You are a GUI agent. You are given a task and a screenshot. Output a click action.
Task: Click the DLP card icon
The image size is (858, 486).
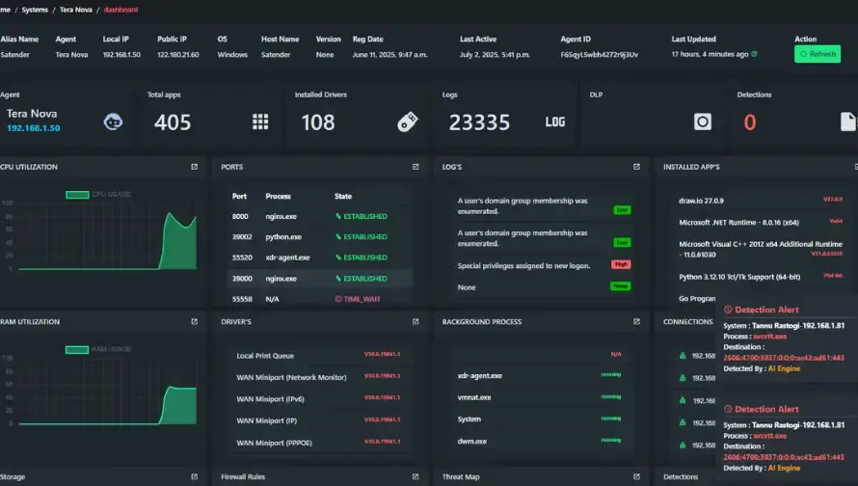pos(703,121)
